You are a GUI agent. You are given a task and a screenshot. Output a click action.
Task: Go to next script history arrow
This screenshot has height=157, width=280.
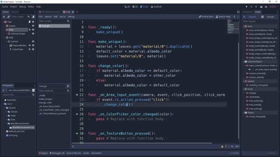point(238,17)
